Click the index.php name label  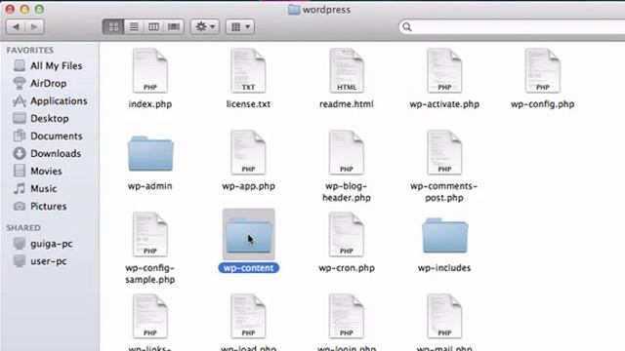coord(149,104)
